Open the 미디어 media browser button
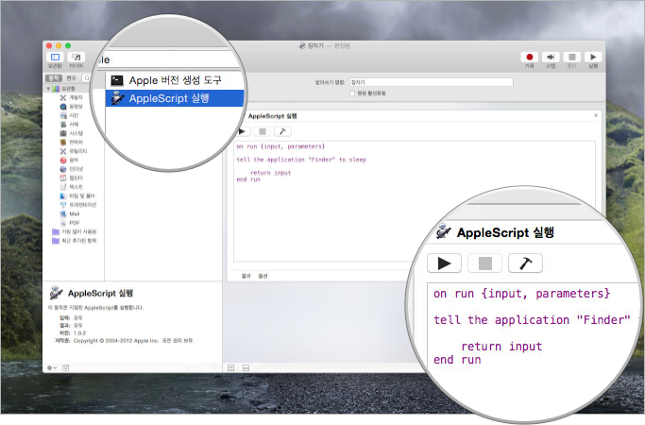Image resolution: width=645 pixels, height=425 pixels. pos(76,58)
